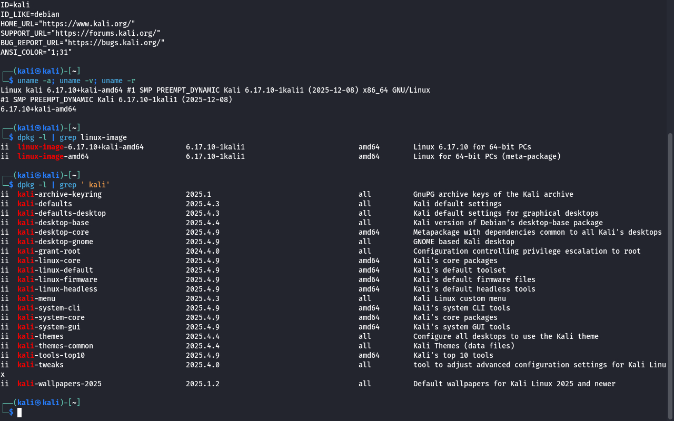Click the kali-wallpapers-2025 package name

point(60,384)
